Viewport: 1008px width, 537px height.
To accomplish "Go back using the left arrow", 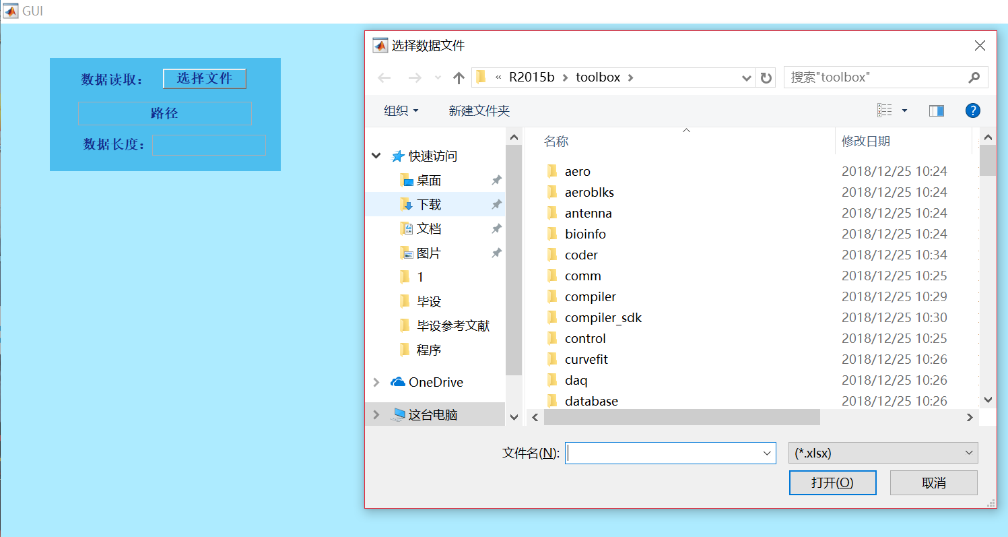I will 384,77.
